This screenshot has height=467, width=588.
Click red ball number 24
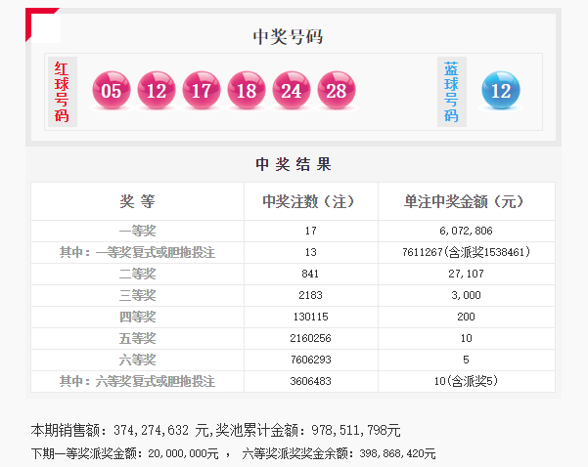click(292, 90)
